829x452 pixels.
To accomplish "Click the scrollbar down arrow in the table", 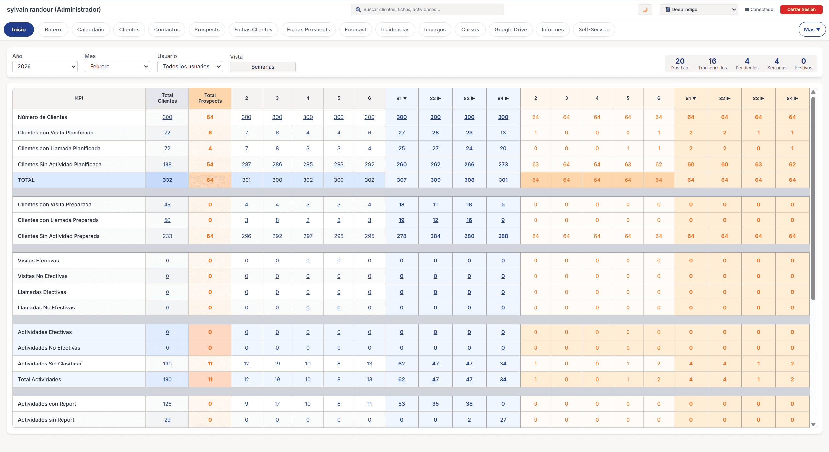I will [813, 424].
